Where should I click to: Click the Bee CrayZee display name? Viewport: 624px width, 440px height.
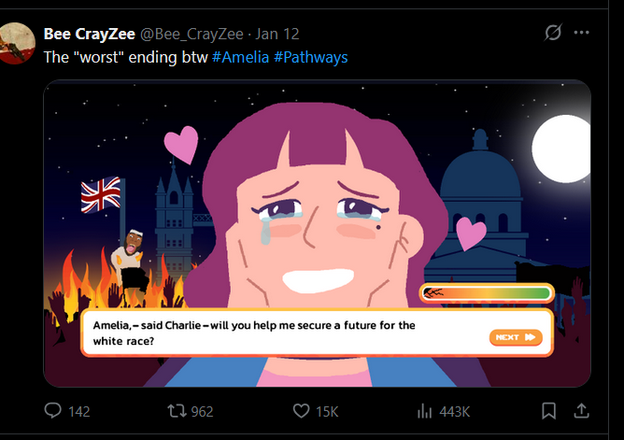point(90,34)
